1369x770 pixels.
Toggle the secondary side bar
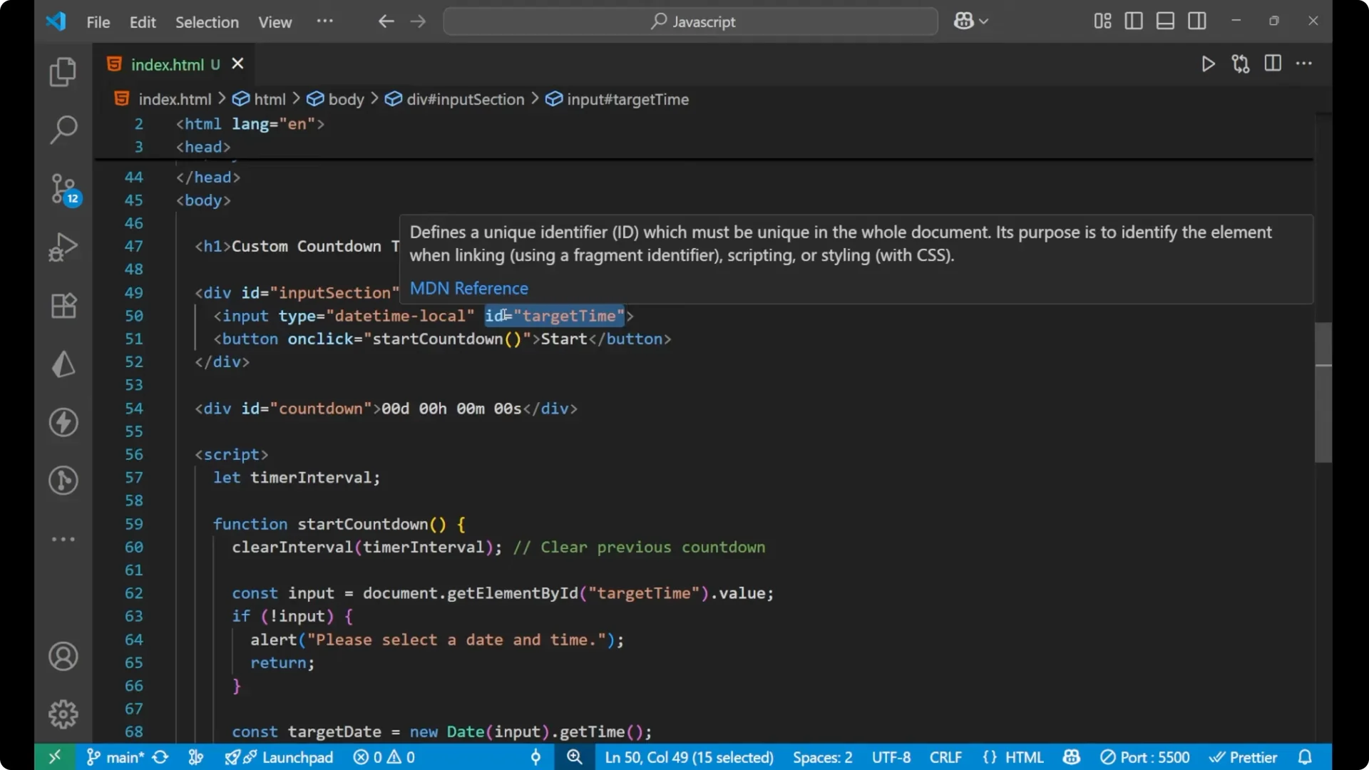point(1196,21)
